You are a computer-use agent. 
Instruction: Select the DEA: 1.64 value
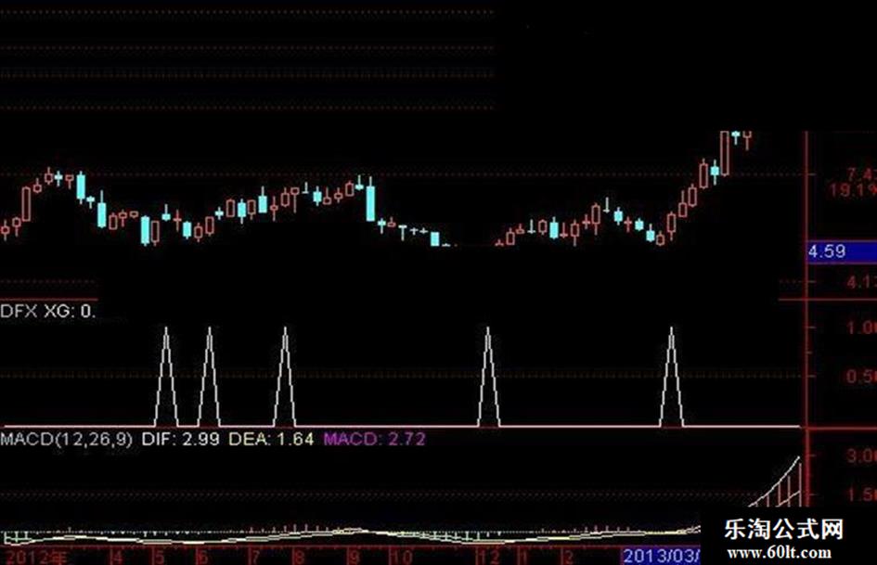coord(271,439)
